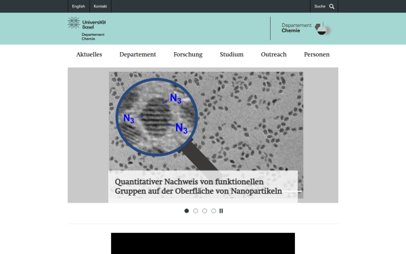The width and height of the screenshot is (406, 254).
Task: Open the Forschung menu
Action: [x=188, y=54]
